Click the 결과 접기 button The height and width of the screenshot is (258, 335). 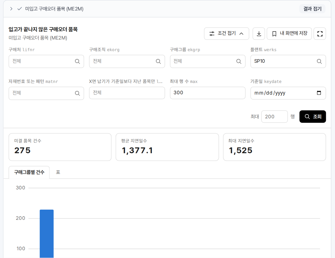312,9
